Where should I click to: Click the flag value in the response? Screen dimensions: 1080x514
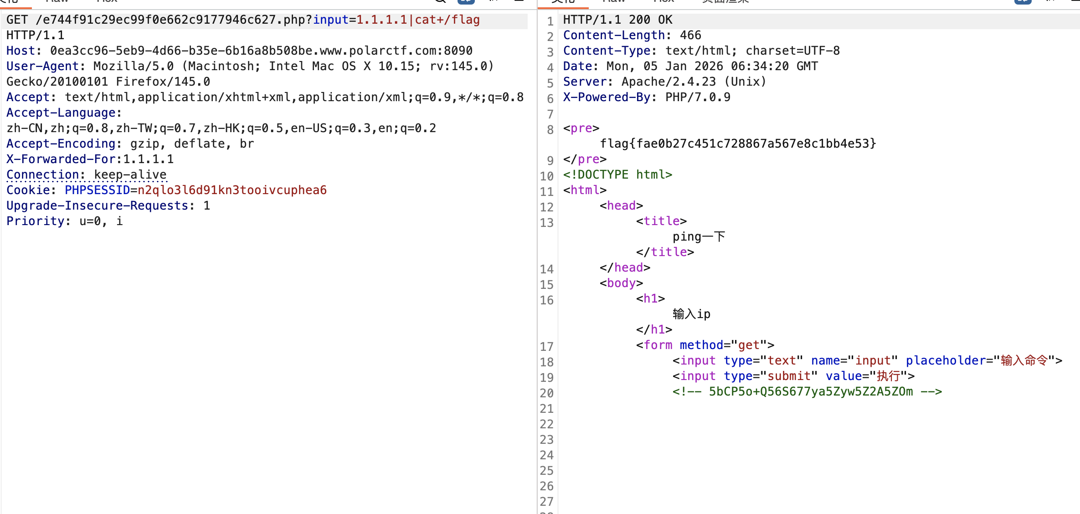737,144
